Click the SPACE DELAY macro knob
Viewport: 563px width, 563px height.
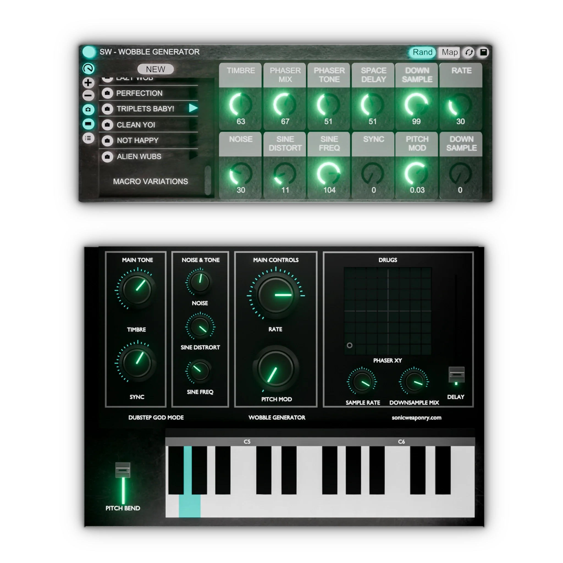tap(373, 104)
